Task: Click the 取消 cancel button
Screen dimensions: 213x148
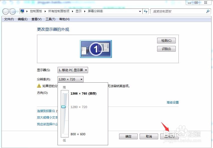Action: click(x=149, y=136)
